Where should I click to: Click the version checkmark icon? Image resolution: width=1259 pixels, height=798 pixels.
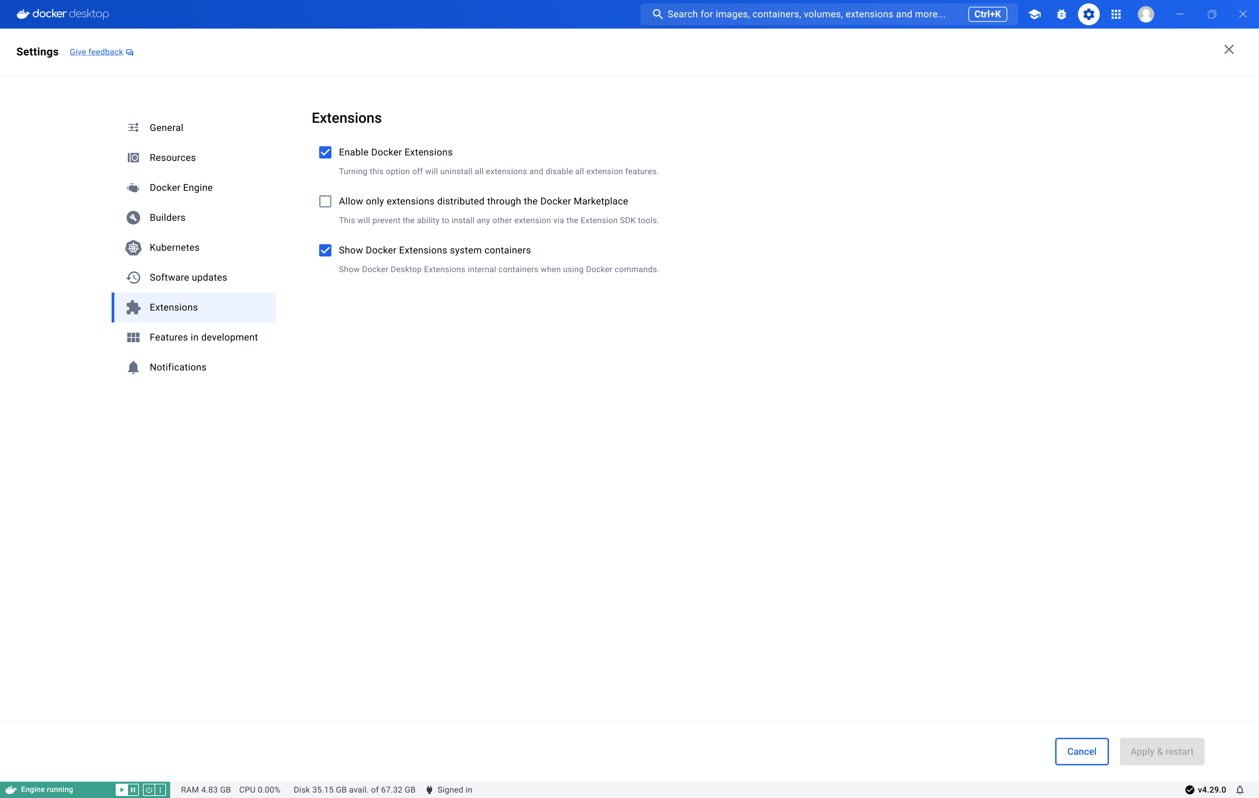(1190, 789)
